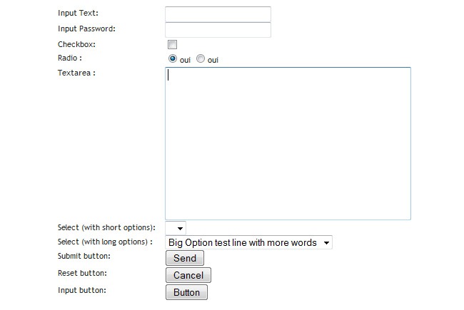Expand the 'Big Option test line' dropdown
The height and width of the screenshot is (310, 464).
coord(248,243)
